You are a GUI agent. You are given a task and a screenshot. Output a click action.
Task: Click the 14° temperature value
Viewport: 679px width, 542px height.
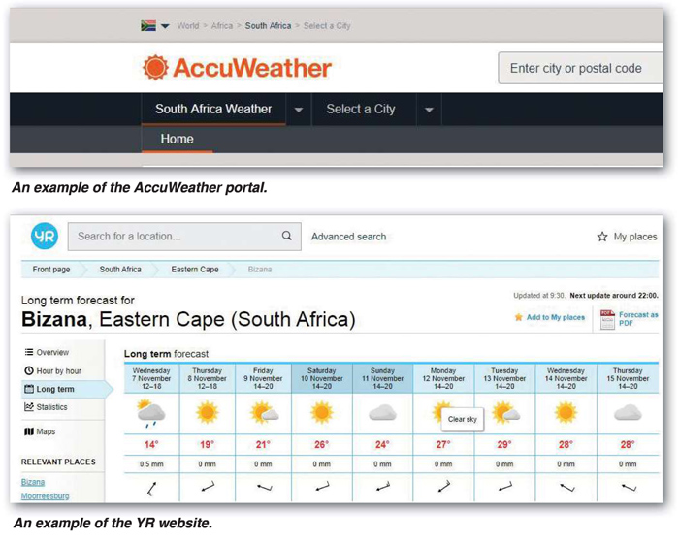151,445
